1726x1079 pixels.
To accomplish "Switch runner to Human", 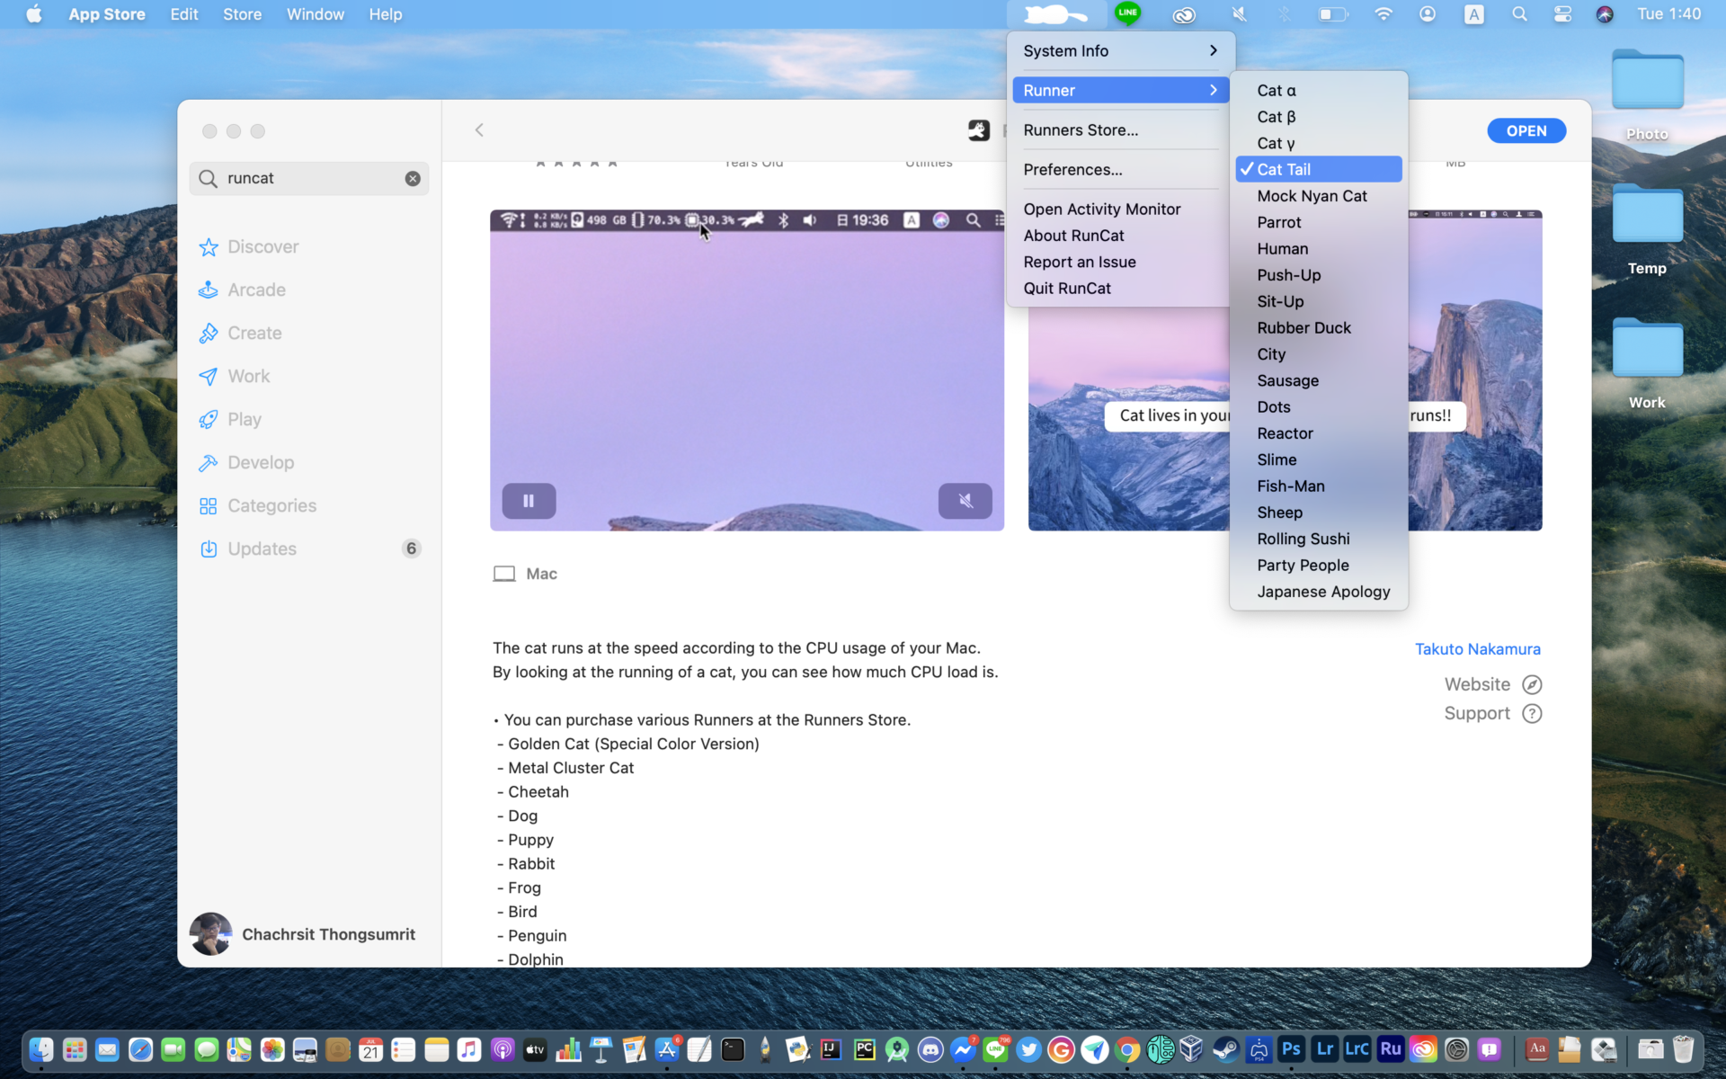I will (x=1319, y=249).
